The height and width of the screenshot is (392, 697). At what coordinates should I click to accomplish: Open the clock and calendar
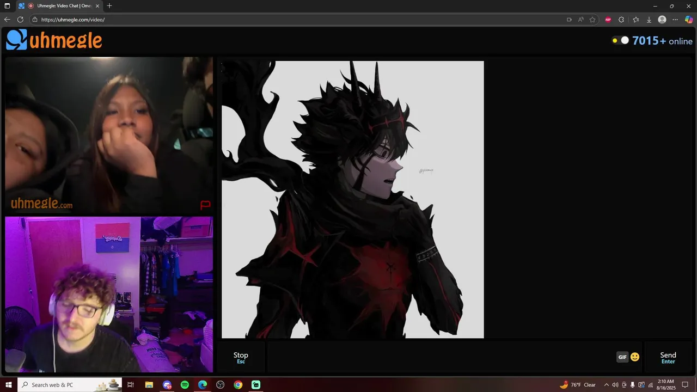point(666,385)
